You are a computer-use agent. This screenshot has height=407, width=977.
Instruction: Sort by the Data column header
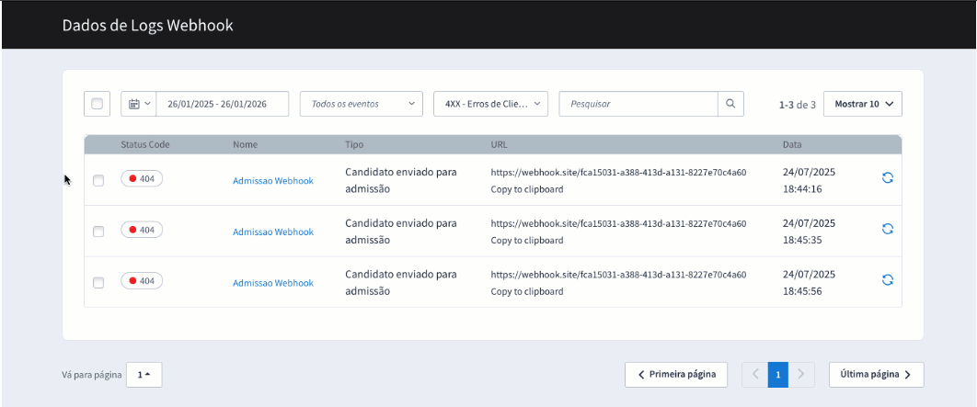tap(792, 145)
